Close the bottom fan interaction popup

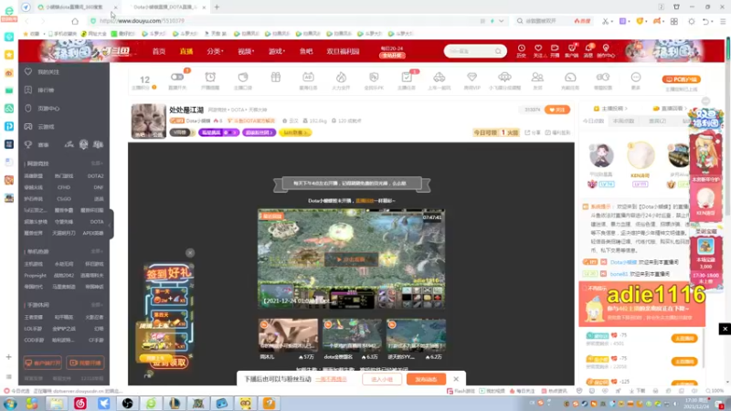(x=456, y=379)
